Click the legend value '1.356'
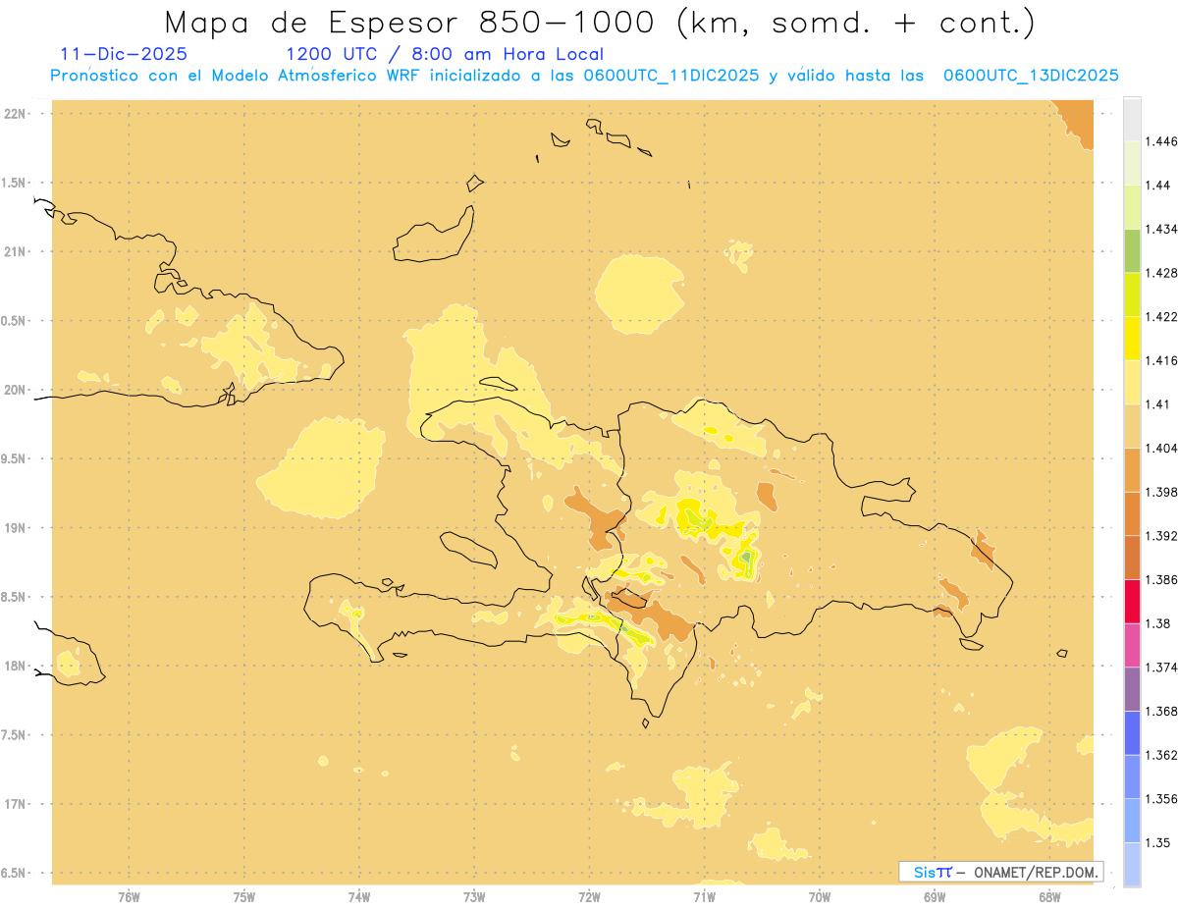The image size is (1178, 910). [x=1160, y=799]
